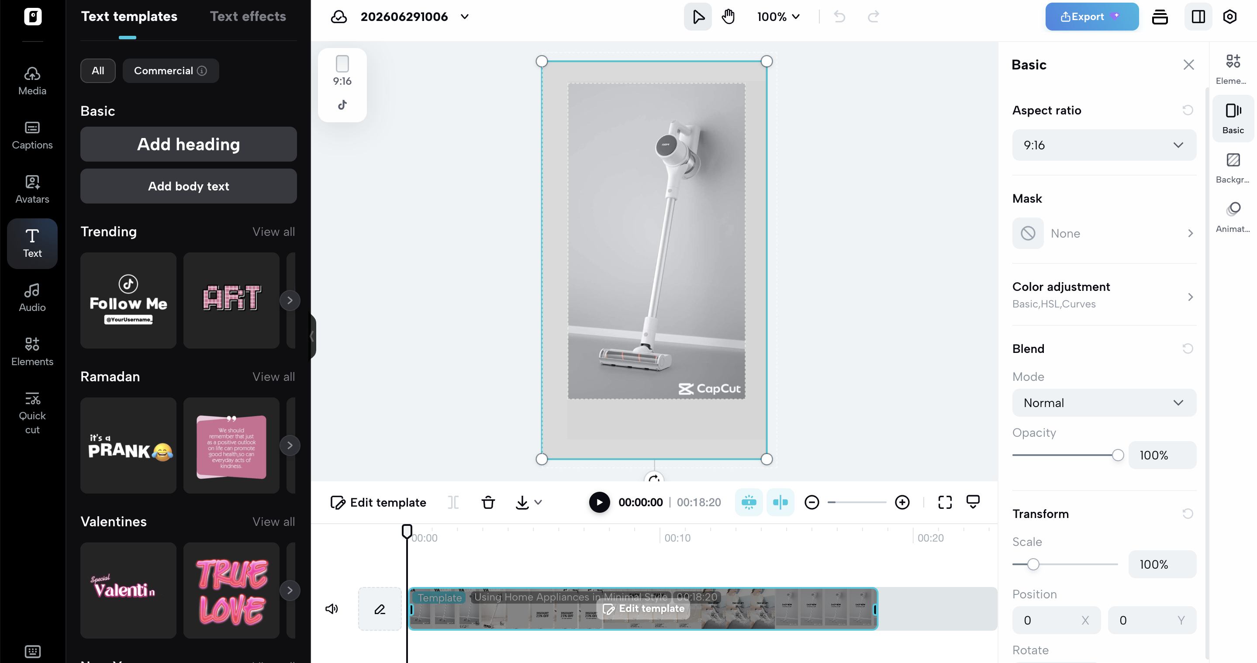The image size is (1257, 663).
Task: Open Elements tab in right sidebar
Action: [1233, 69]
